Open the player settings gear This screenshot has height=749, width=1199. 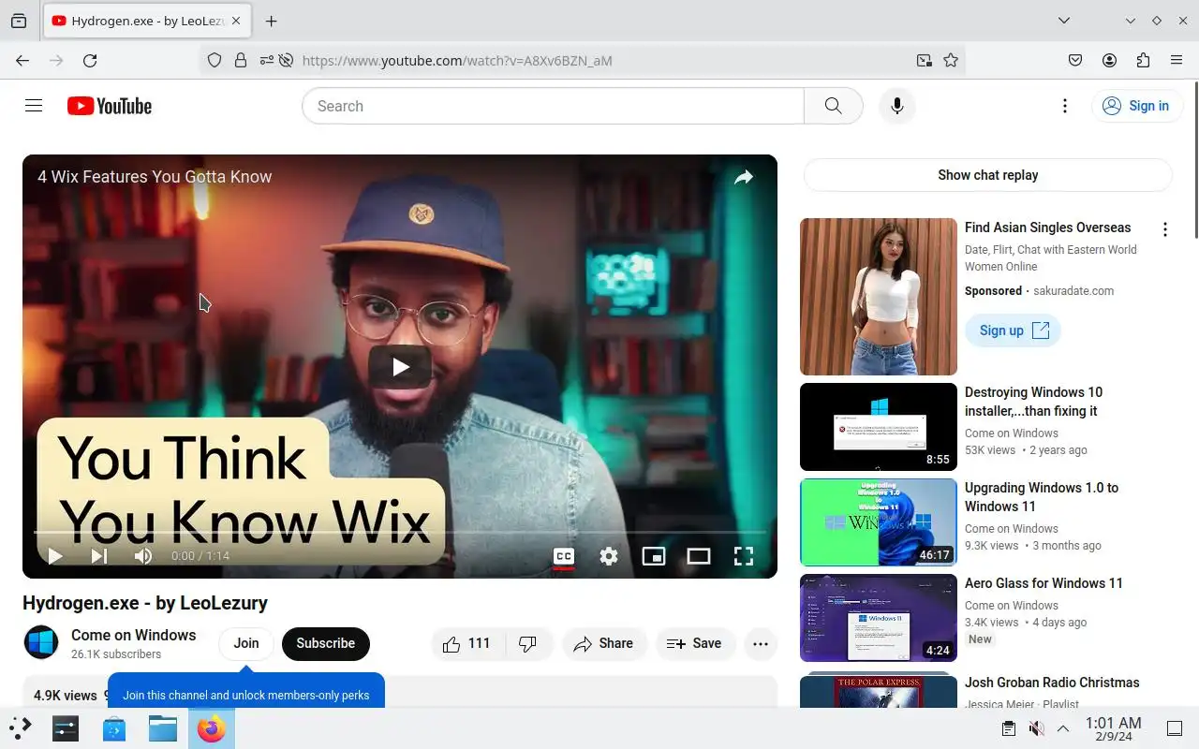(609, 556)
